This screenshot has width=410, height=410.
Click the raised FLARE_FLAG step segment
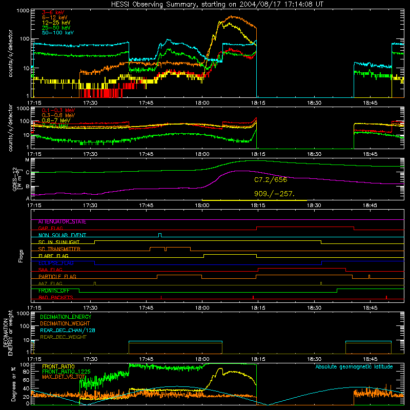230,254
